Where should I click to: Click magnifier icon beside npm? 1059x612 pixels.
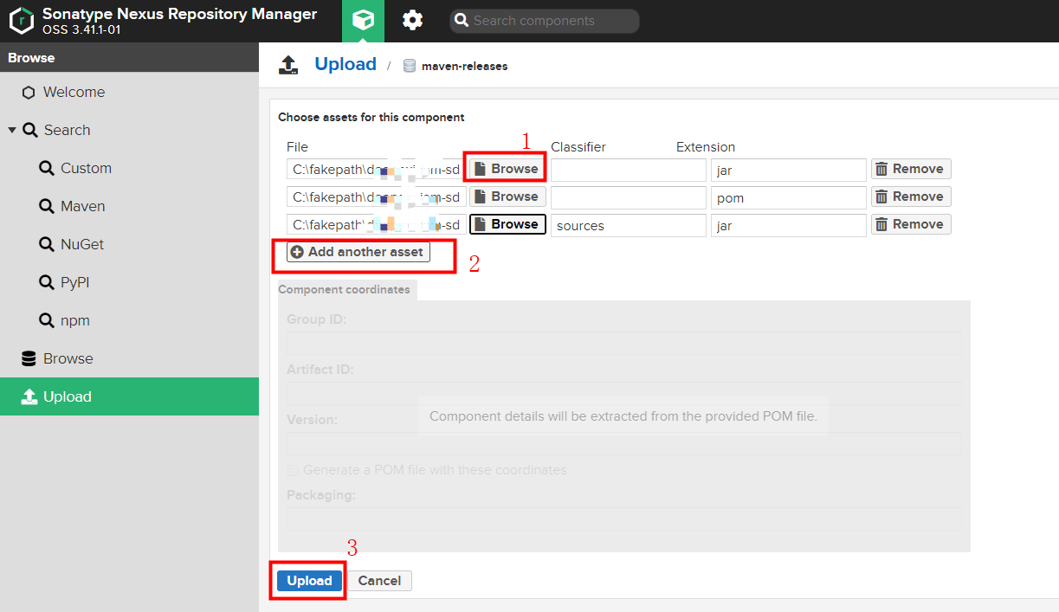pyautogui.click(x=47, y=320)
